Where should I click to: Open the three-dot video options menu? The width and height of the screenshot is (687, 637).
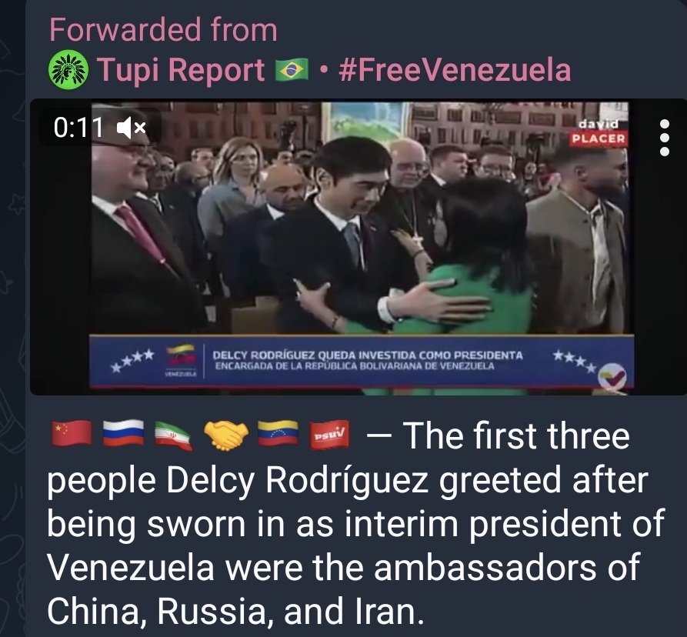664,138
